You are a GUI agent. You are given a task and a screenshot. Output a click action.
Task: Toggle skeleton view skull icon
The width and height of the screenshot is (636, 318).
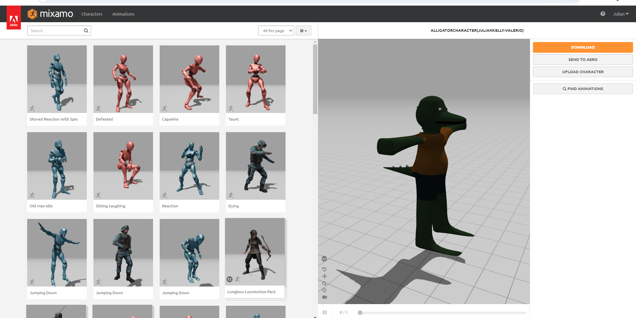324,259
